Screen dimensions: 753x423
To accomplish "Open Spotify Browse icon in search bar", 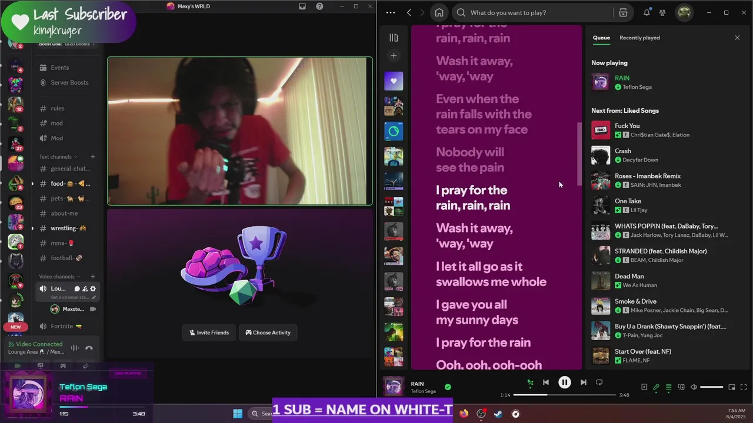I will (623, 12).
